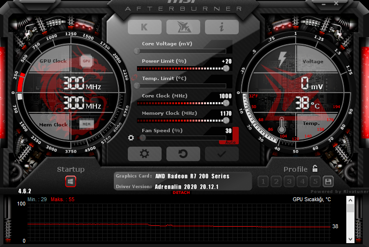Screen dimensions: 369x247
Task: Click the monitoring graph scrollbar thumb
Action: click(x=350, y=208)
